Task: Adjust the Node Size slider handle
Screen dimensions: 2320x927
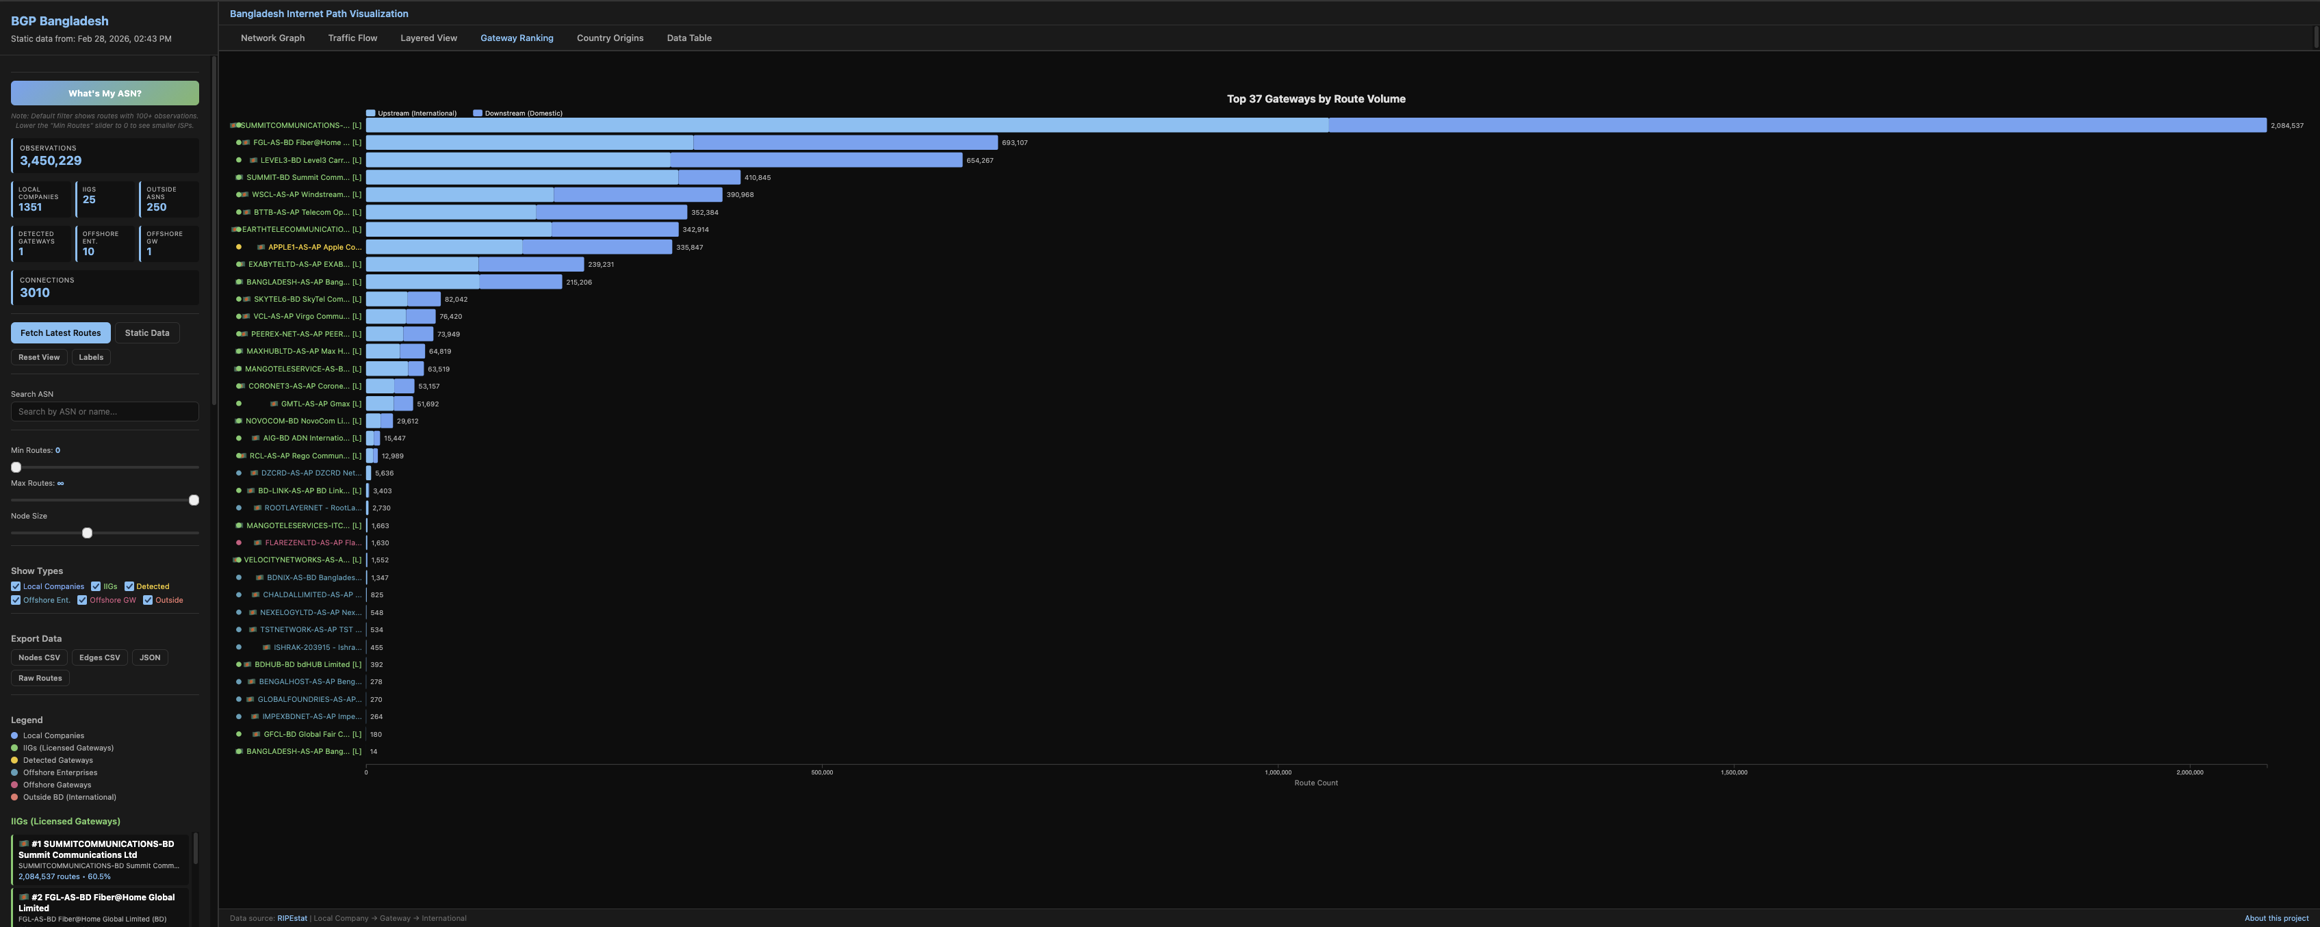Action: [86, 533]
